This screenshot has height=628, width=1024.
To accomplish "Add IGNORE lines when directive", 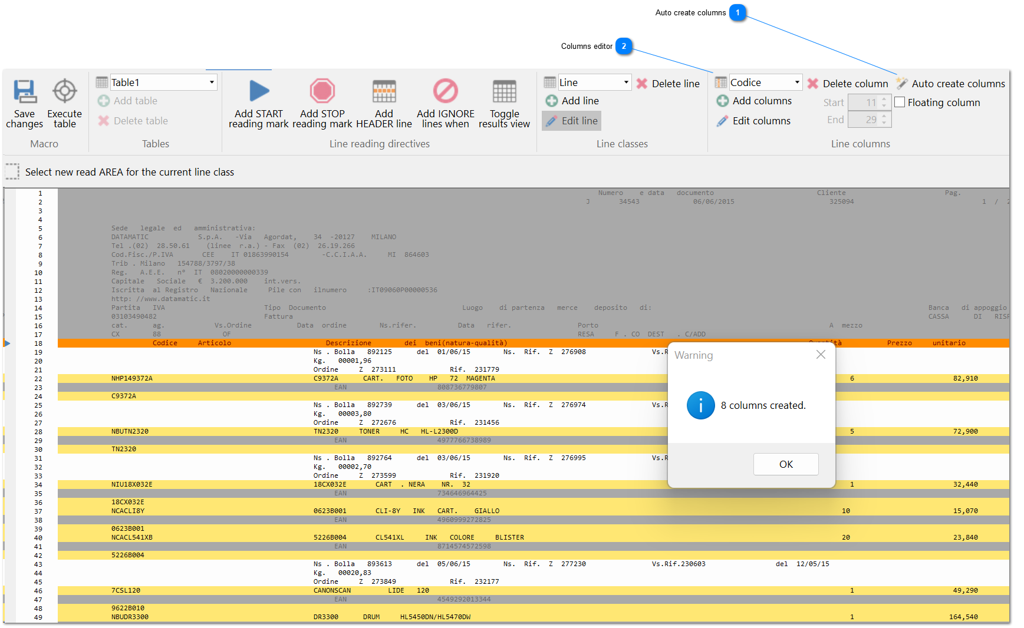I will point(445,100).
